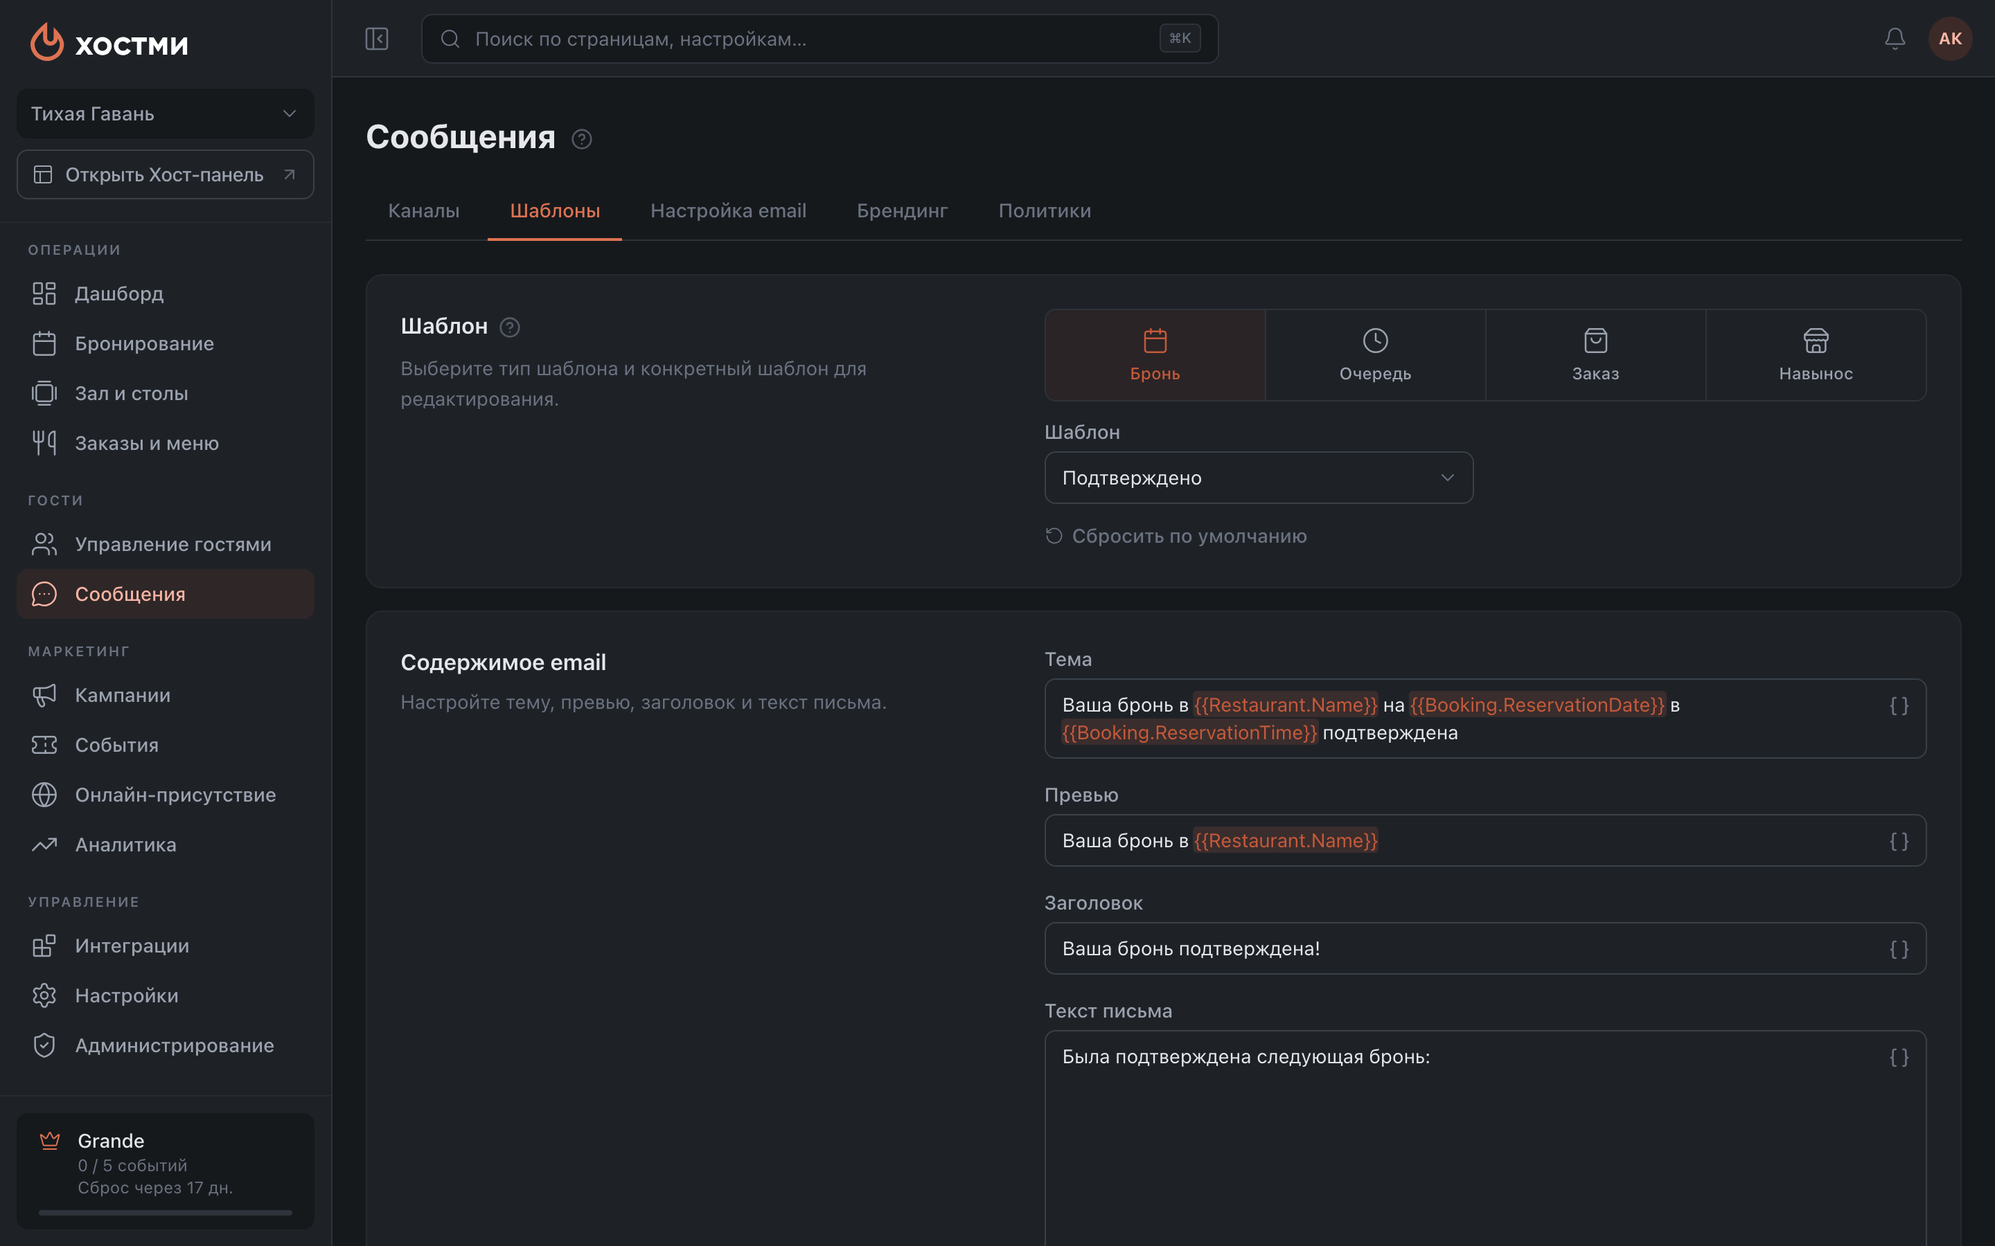Open Управление гостями page
The image size is (1995, 1246).
click(165, 545)
